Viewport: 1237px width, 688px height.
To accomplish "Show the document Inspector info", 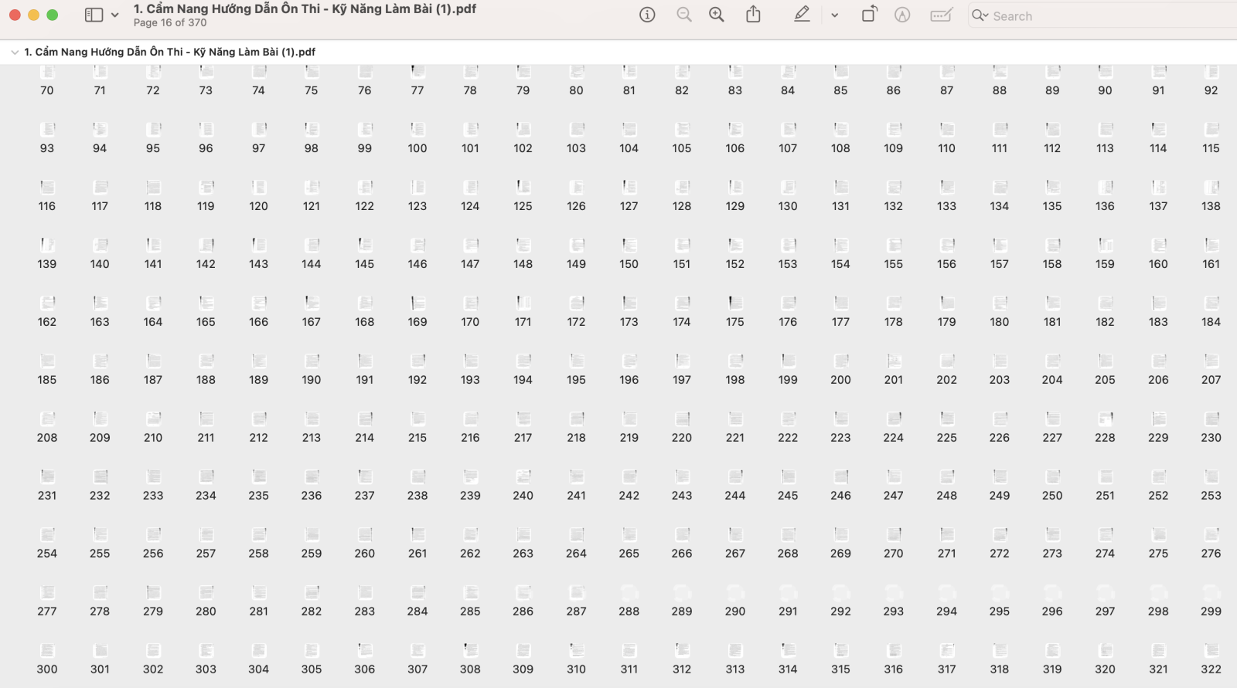I will [647, 15].
